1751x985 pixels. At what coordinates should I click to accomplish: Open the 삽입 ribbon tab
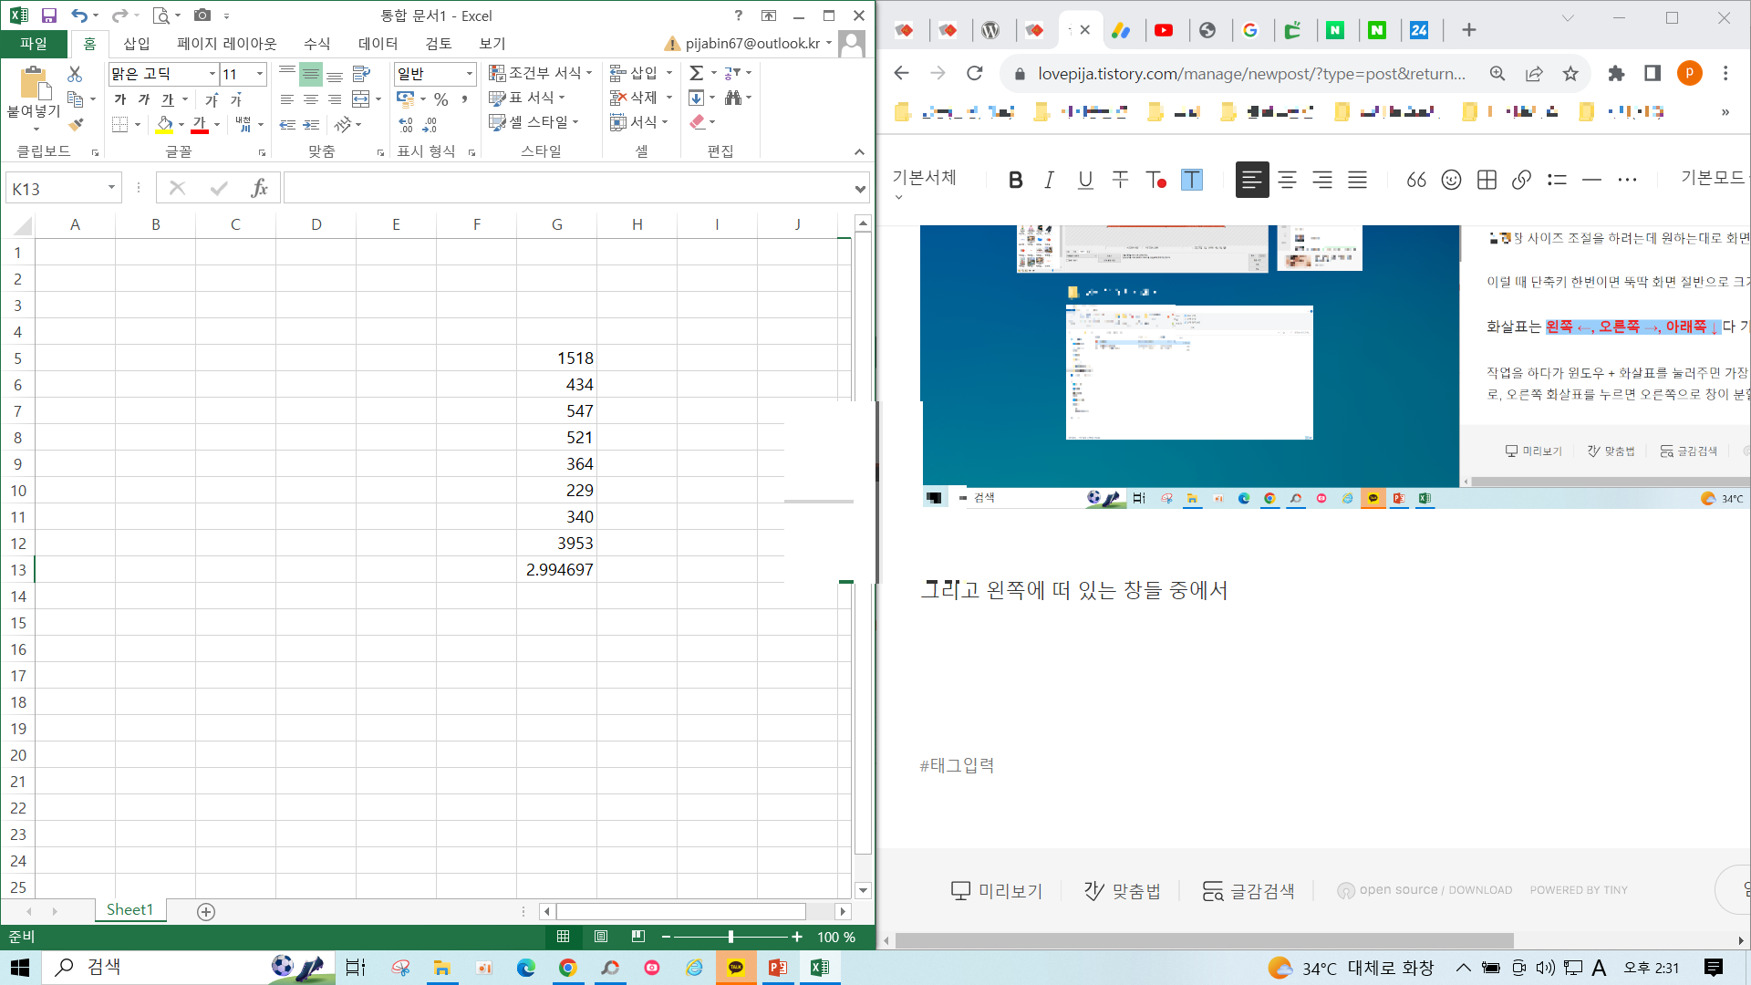click(136, 43)
